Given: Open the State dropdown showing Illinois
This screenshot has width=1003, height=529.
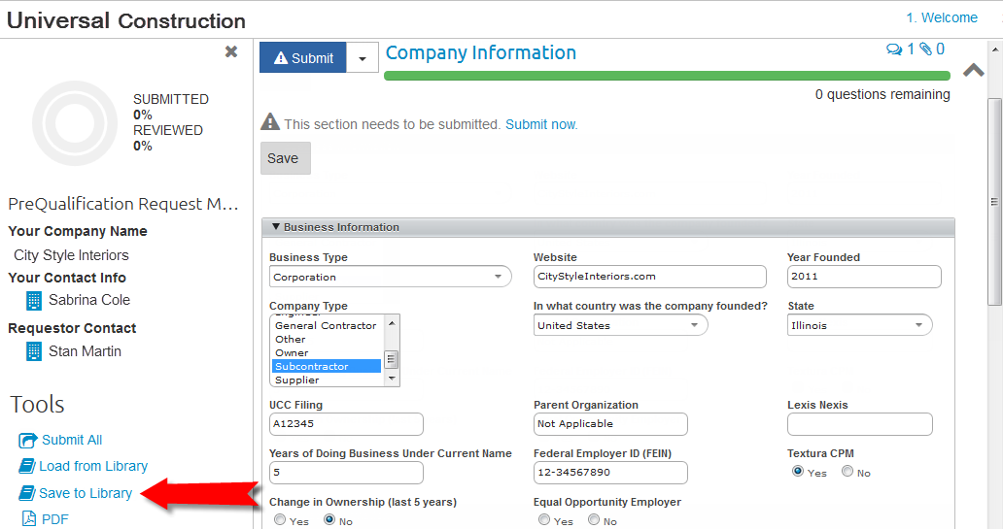Looking at the screenshot, I should [860, 325].
